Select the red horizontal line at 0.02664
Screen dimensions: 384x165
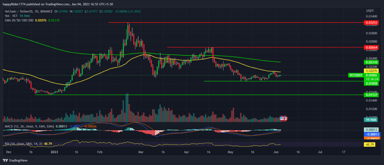[266, 47]
